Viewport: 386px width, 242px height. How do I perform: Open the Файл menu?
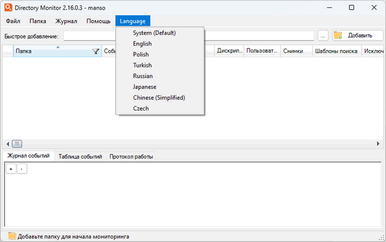(13, 21)
